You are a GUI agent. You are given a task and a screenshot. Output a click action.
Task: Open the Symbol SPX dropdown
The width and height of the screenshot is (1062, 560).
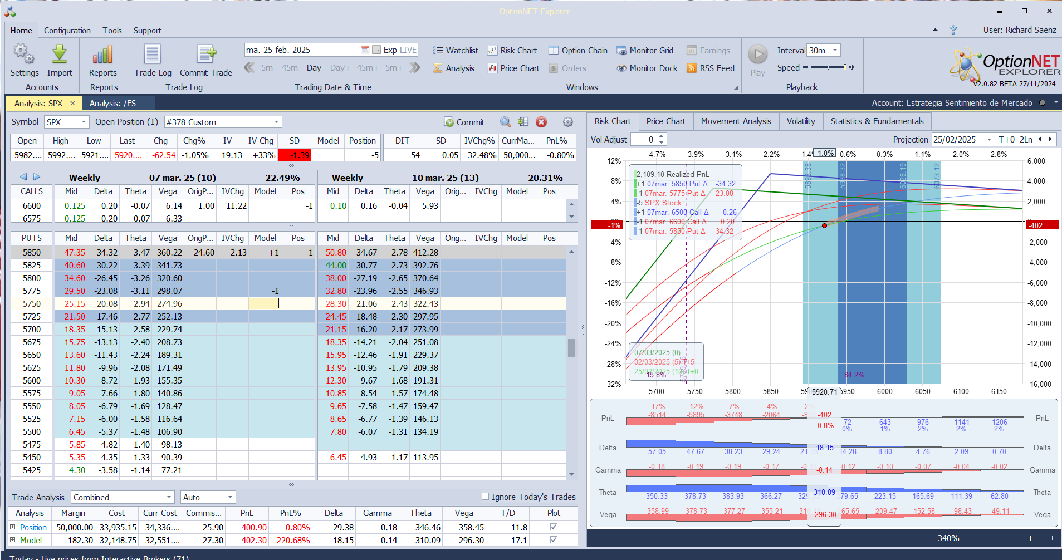[x=84, y=122]
